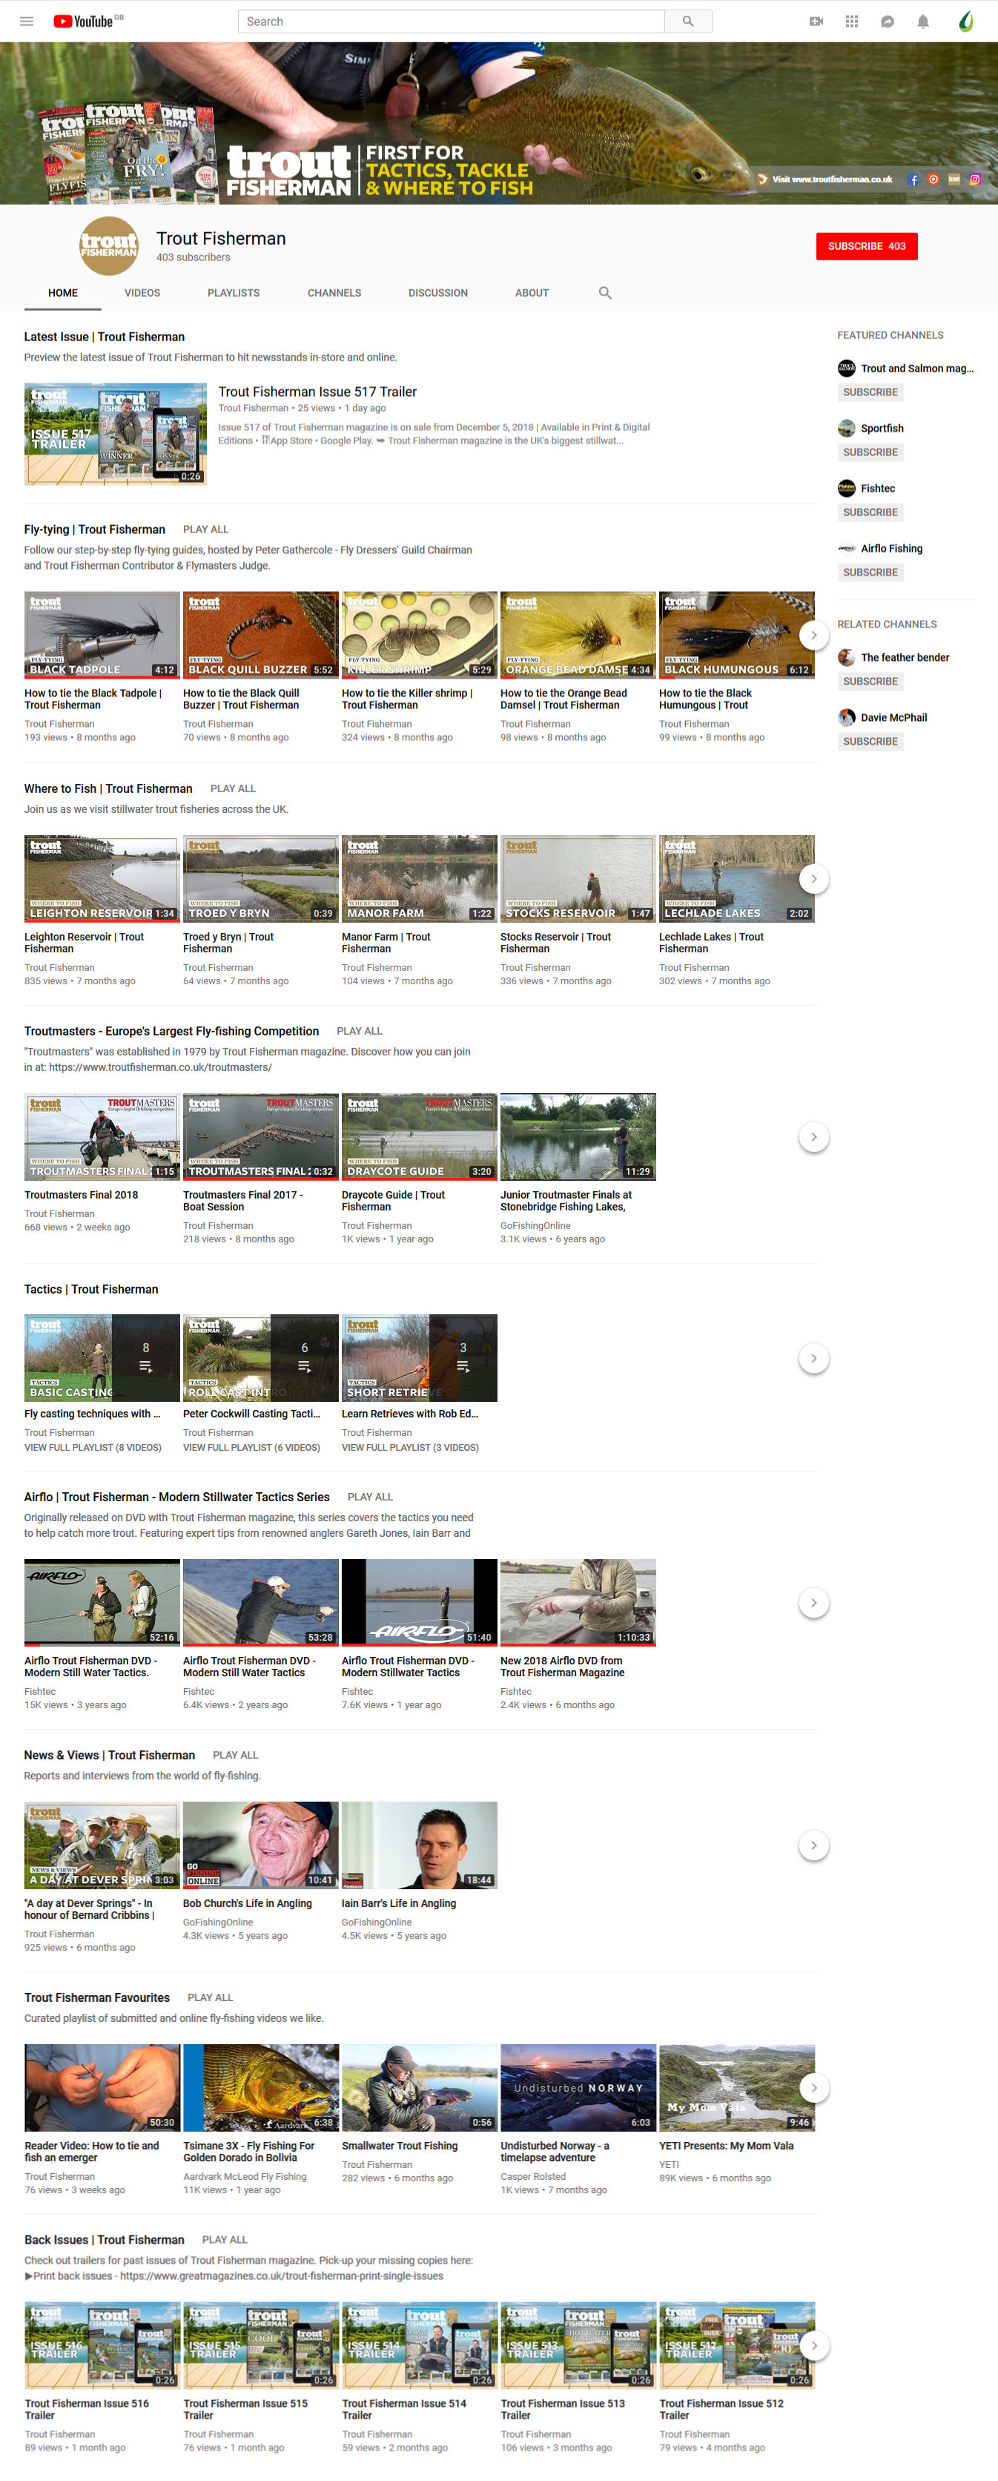Open the YouTube apps grid
This screenshot has width=998, height=2481.
coord(852,22)
